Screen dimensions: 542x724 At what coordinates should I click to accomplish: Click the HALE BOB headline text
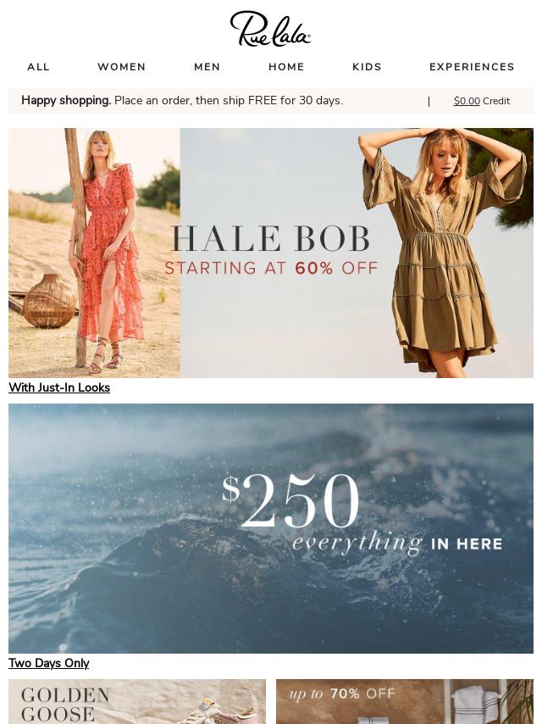(x=271, y=239)
